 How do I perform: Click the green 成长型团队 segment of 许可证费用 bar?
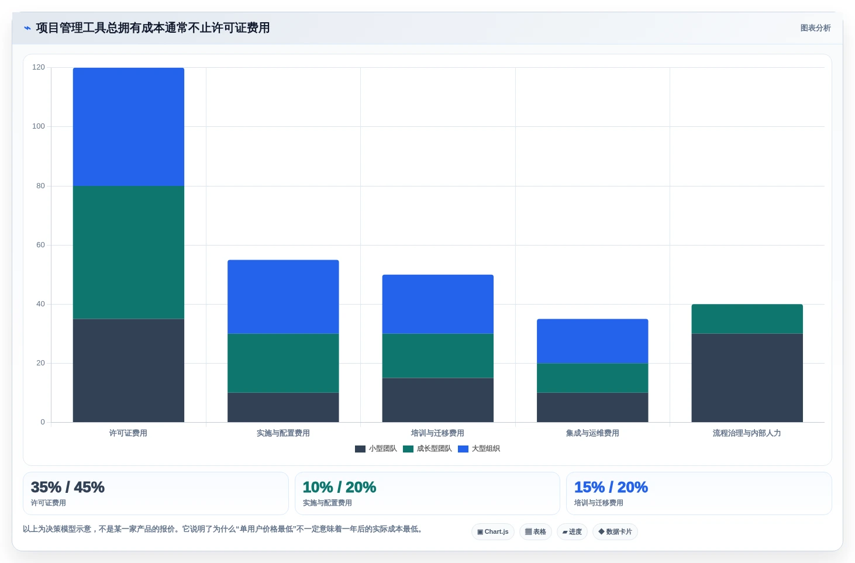click(129, 253)
